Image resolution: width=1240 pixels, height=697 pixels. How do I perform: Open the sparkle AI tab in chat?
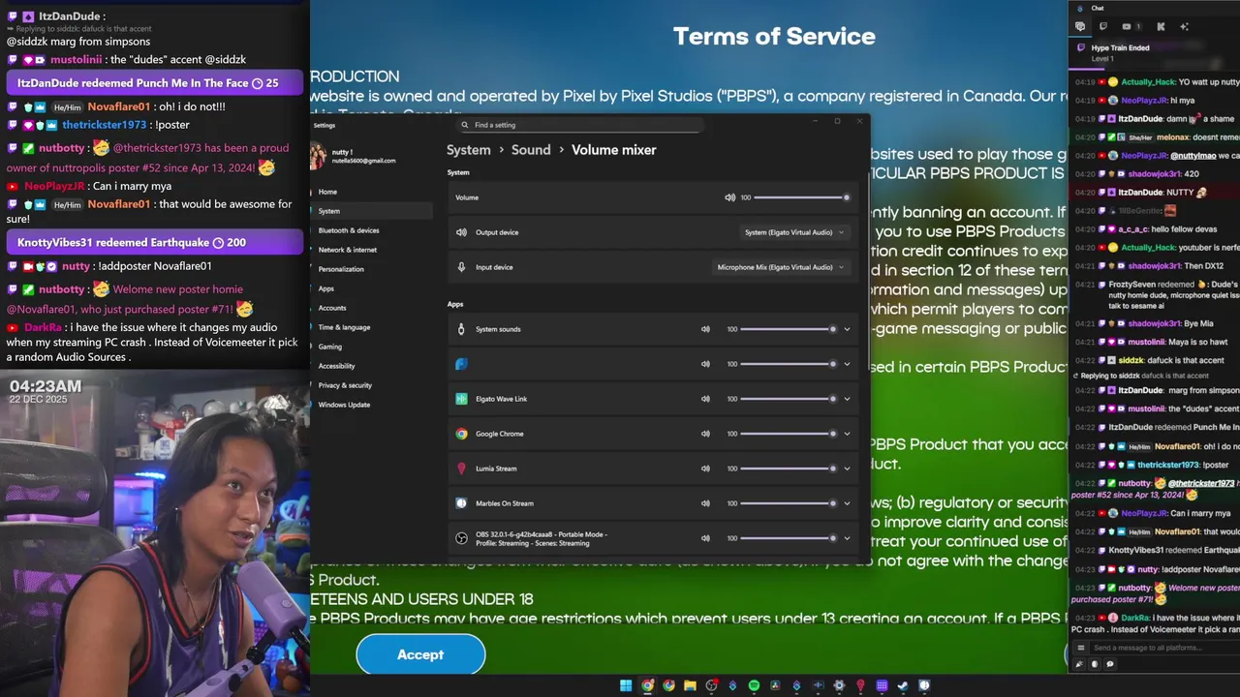1184,26
